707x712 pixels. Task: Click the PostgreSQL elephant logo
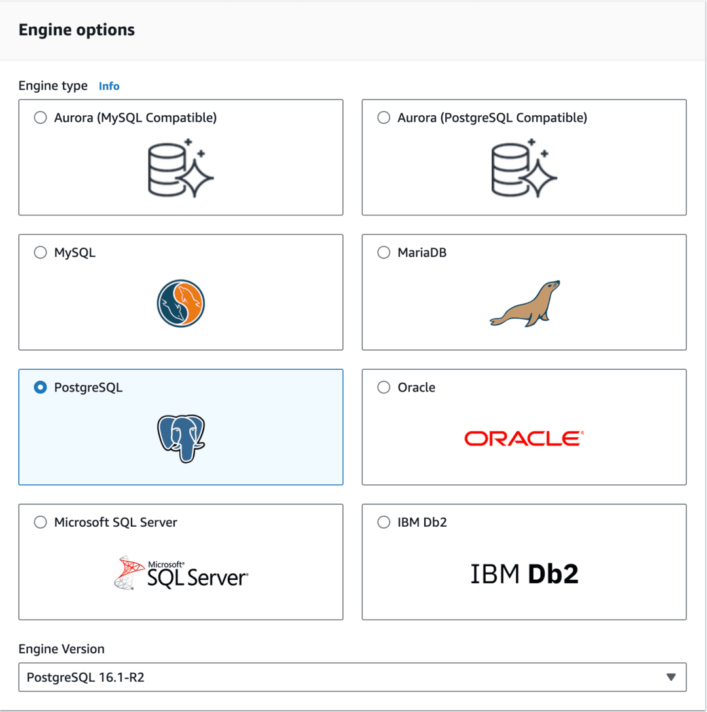point(181,438)
